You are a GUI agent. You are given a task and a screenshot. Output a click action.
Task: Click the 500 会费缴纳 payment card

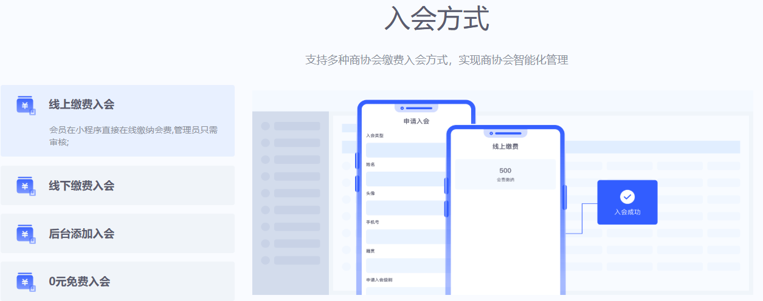click(505, 174)
